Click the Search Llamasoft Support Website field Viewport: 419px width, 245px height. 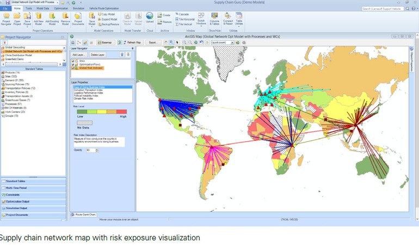pos(383,9)
